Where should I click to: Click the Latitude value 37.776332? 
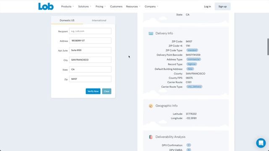pos(191,114)
